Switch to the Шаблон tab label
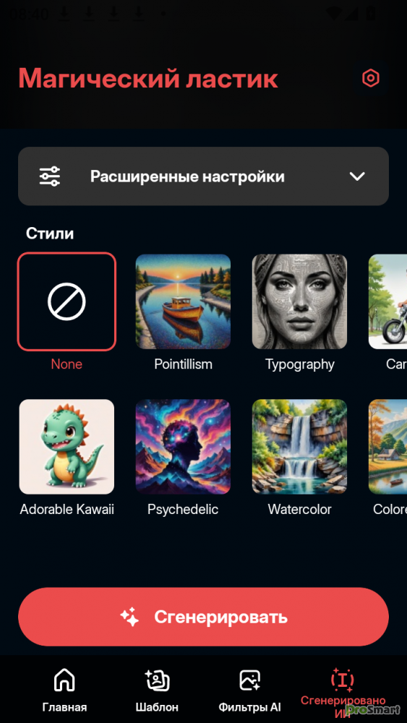This screenshot has width=407, height=723. pos(157,707)
